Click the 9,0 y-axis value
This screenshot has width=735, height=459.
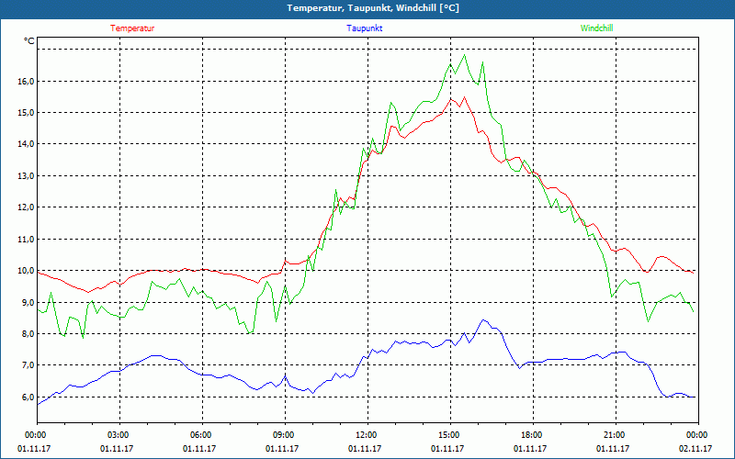(x=27, y=303)
